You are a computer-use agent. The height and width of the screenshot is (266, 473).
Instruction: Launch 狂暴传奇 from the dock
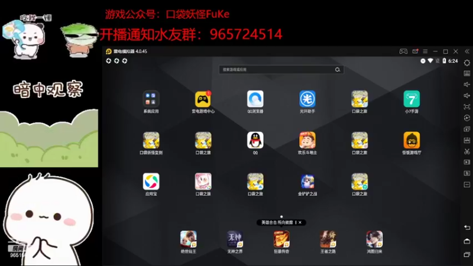(x=281, y=239)
